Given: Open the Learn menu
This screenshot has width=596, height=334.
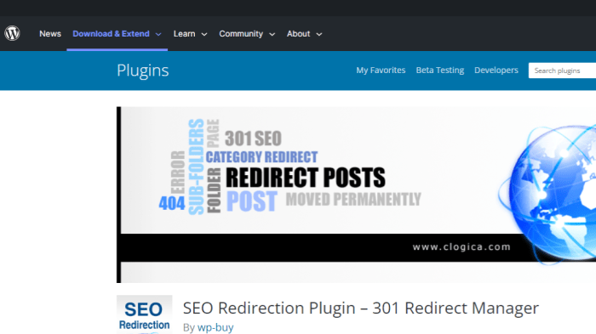Looking at the screenshot, I should [185, 34].
